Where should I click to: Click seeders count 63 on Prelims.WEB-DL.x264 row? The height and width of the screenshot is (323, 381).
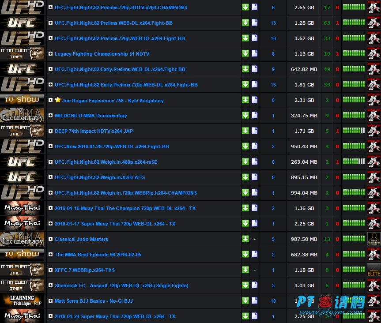[327, 23]
